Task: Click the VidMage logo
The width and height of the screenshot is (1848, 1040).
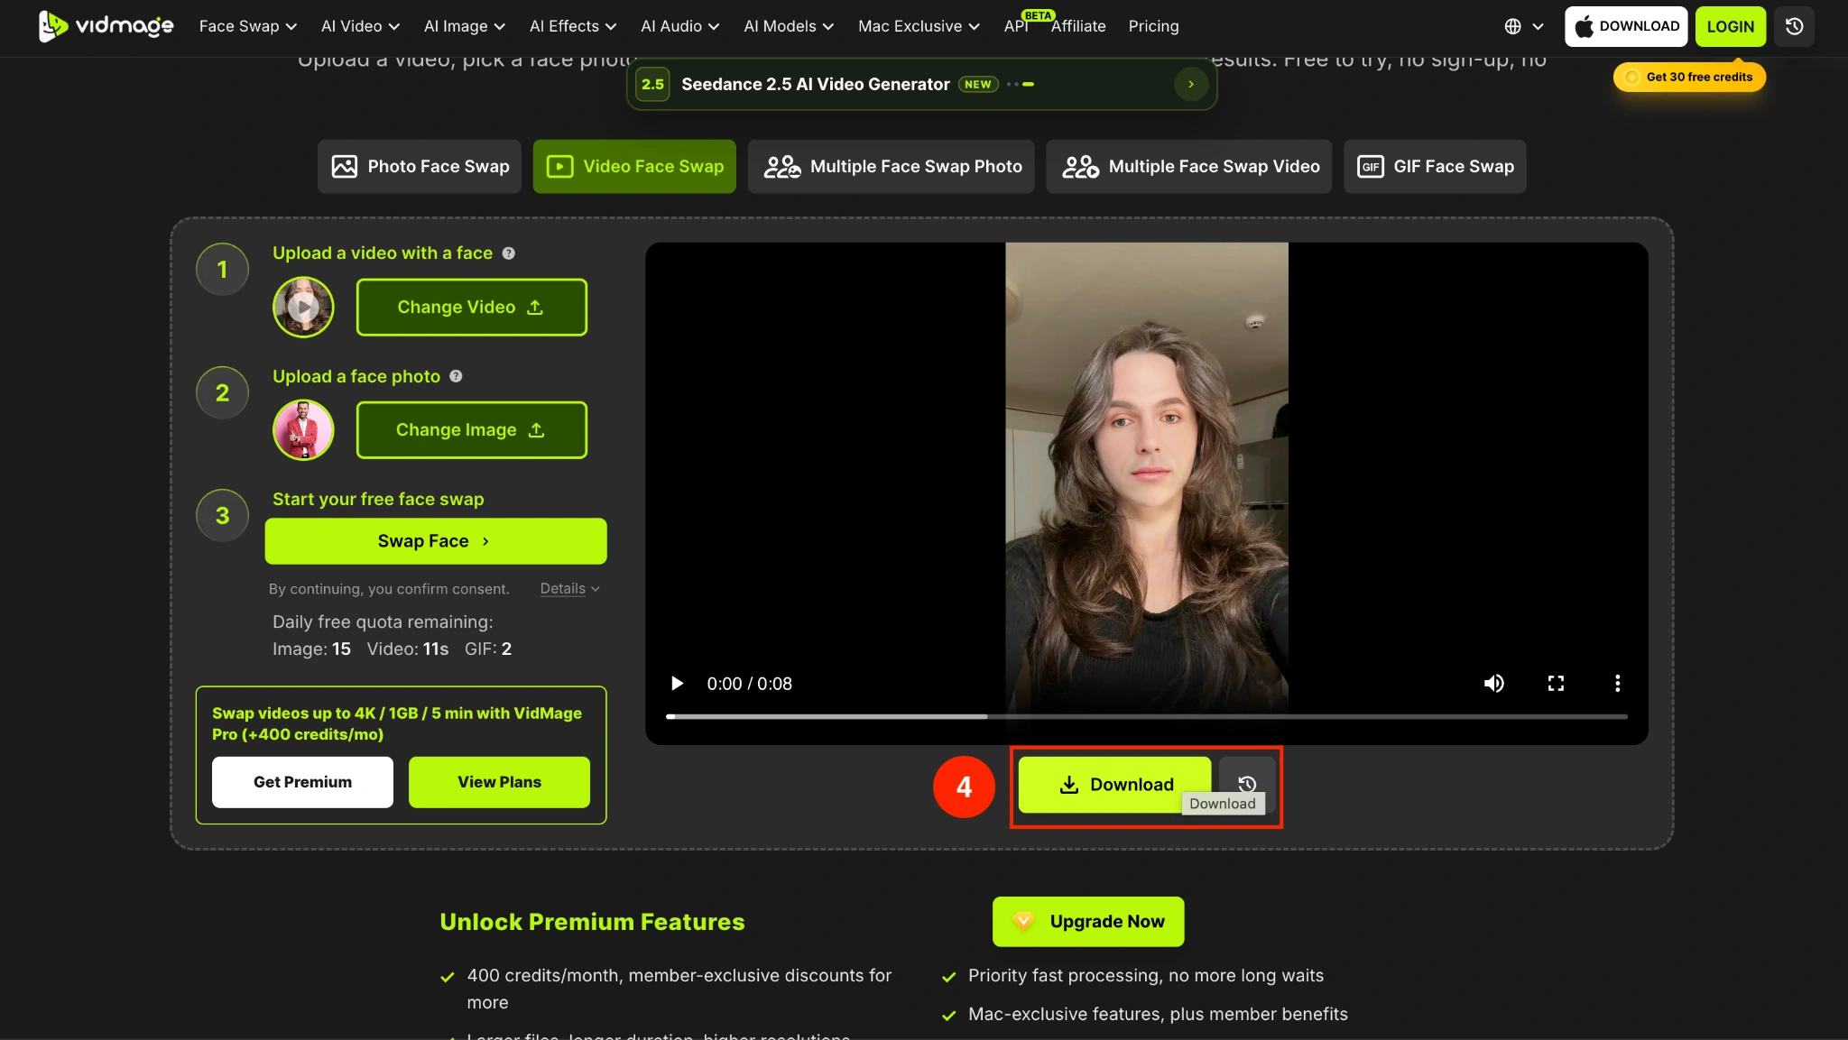Action: (x=106, y=26)
